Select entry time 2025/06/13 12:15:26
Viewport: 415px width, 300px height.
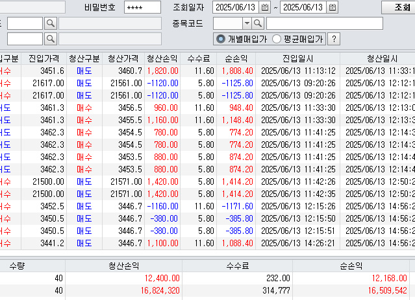tap(297, 206)
